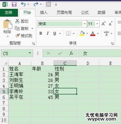Select column B header
Viewport: 121px width, 124px height.
pyautogui.click(x=42, y=63)
